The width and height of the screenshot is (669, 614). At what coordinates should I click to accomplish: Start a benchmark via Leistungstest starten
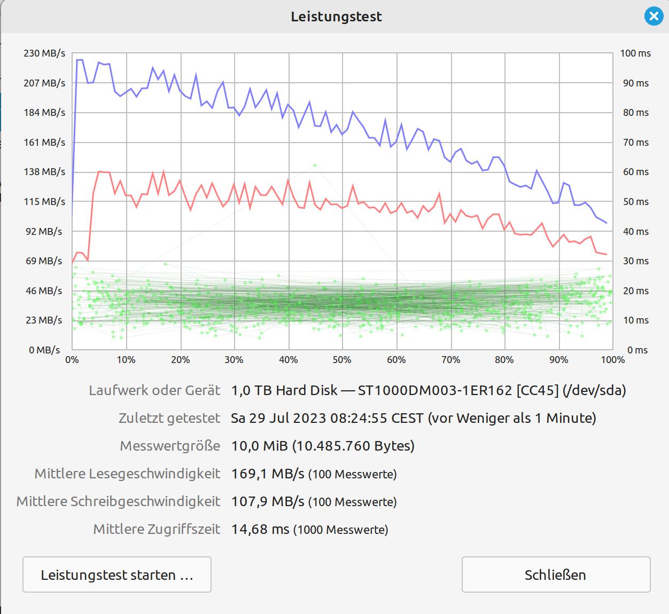pyautogui.click(x=117, y=574)
